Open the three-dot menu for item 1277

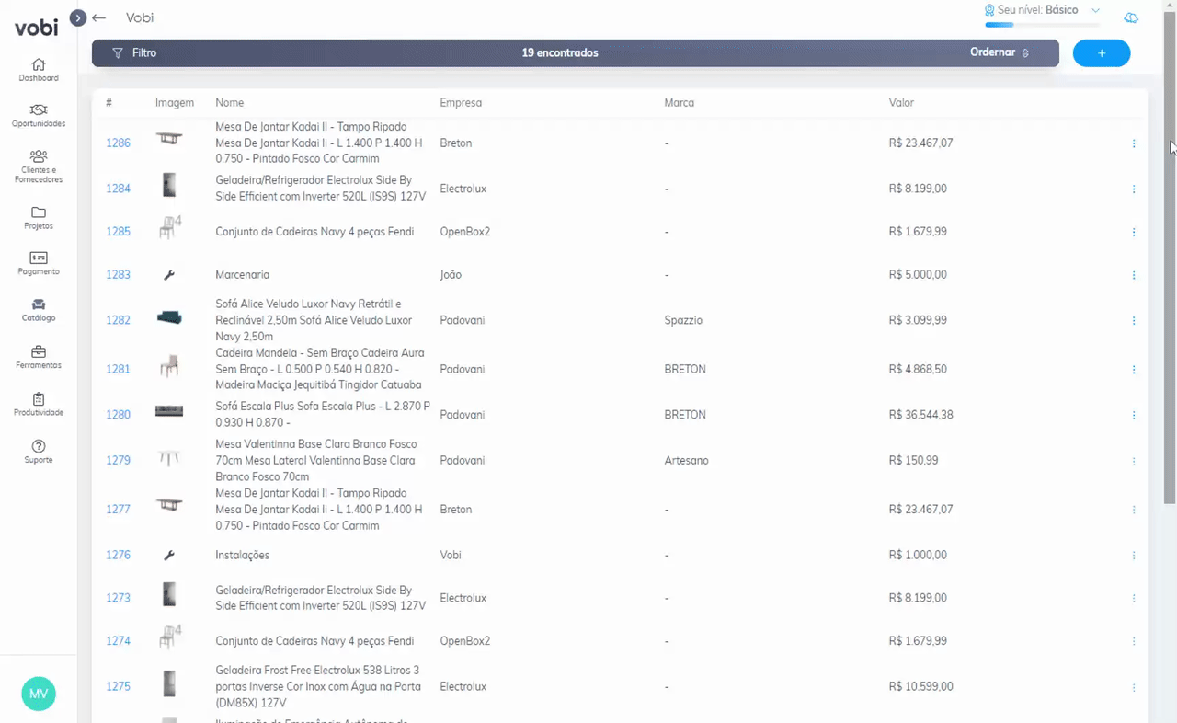point(1134,510)
